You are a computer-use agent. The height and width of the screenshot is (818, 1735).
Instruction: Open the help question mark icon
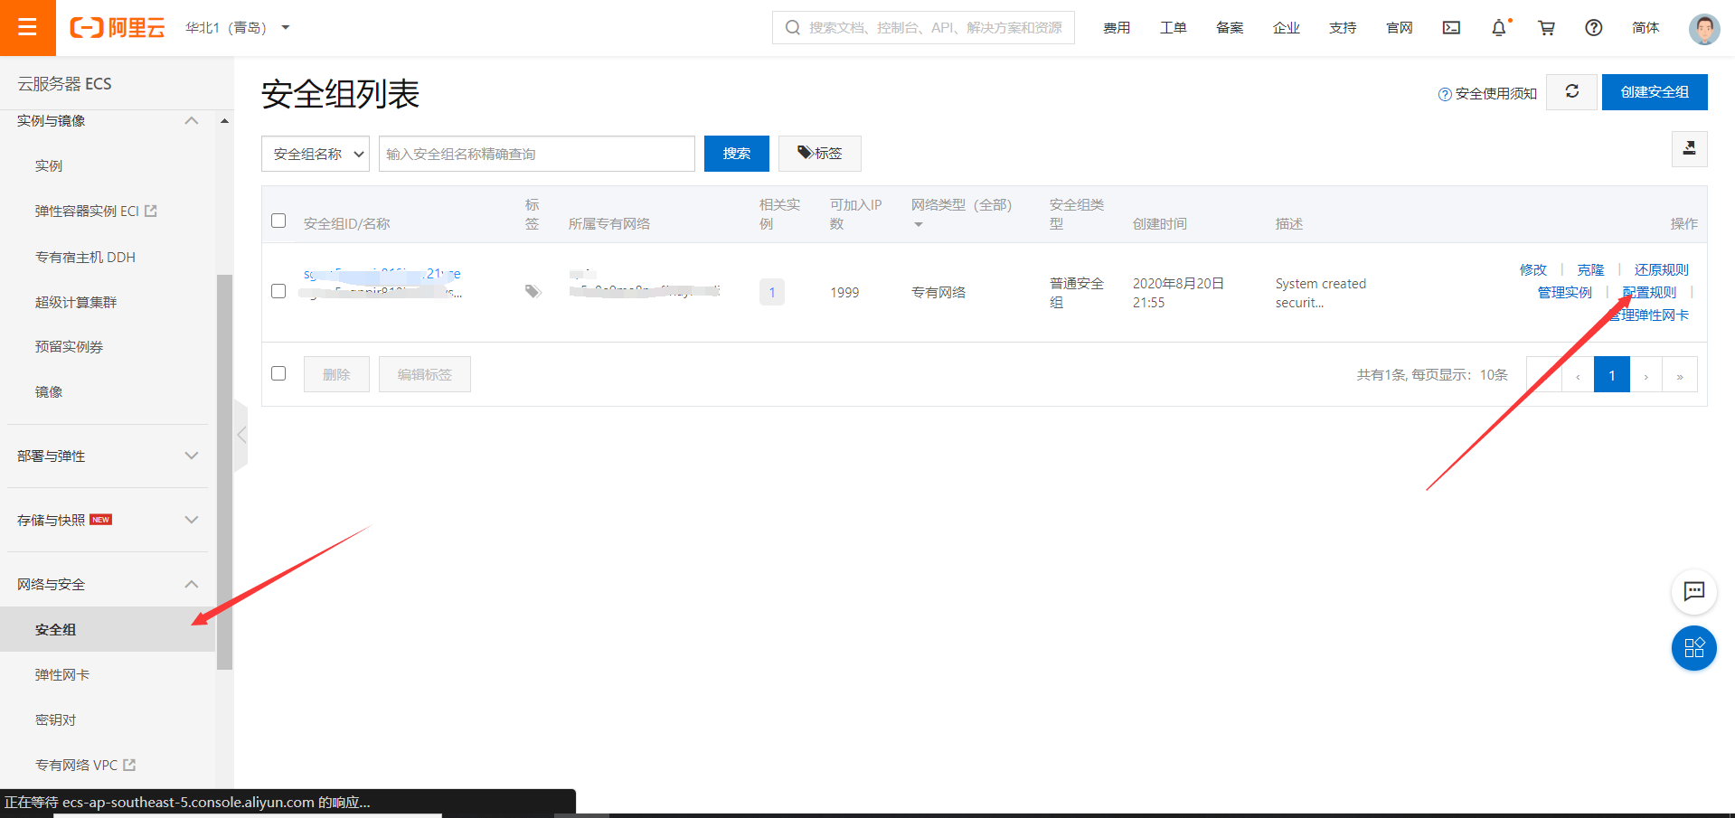1592,28
